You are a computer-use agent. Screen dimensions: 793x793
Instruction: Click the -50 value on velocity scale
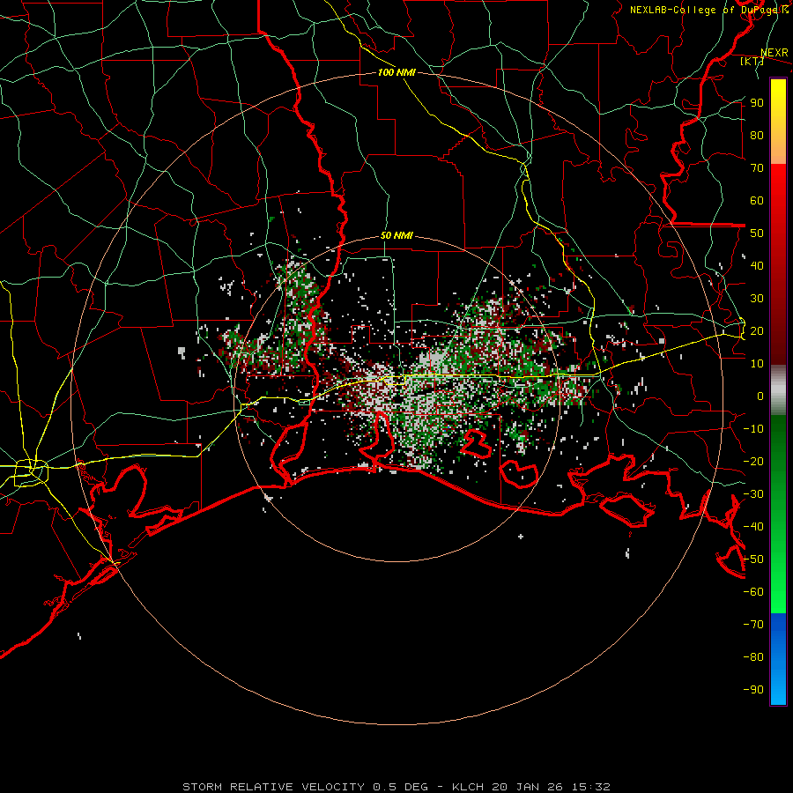(753, 560)
